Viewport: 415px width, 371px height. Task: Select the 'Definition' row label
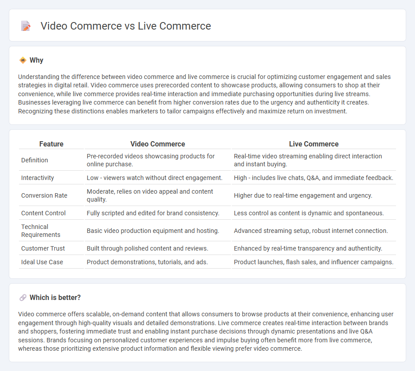35,160
